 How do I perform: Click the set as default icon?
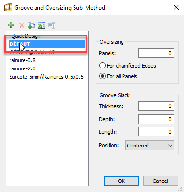pos(41,25)
